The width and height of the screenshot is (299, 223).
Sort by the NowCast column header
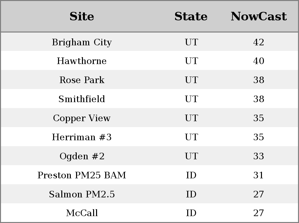[258, 16]
